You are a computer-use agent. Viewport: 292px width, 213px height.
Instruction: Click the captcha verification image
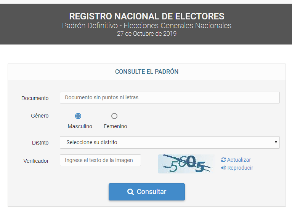186,164
